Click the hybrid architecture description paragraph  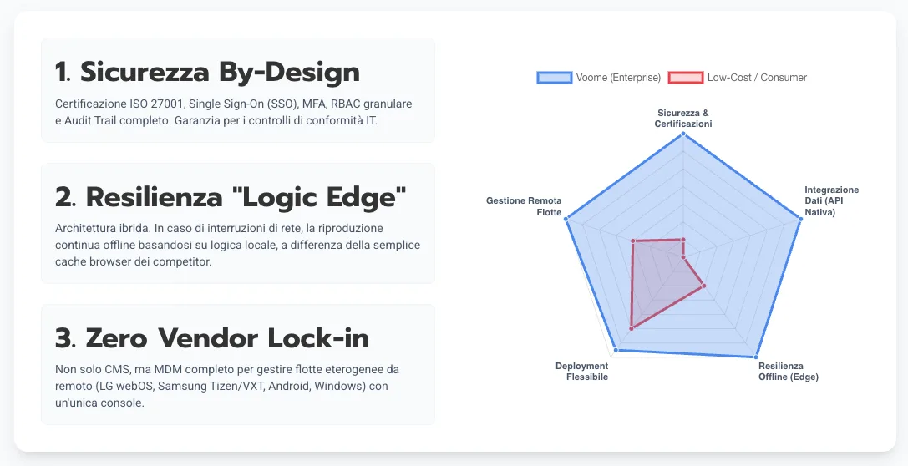(x=237, y=245)
